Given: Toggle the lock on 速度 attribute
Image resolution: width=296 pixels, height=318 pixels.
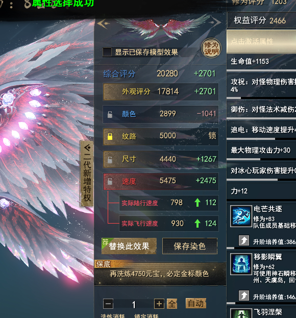Looking at the screenshot, I should 110,181.
